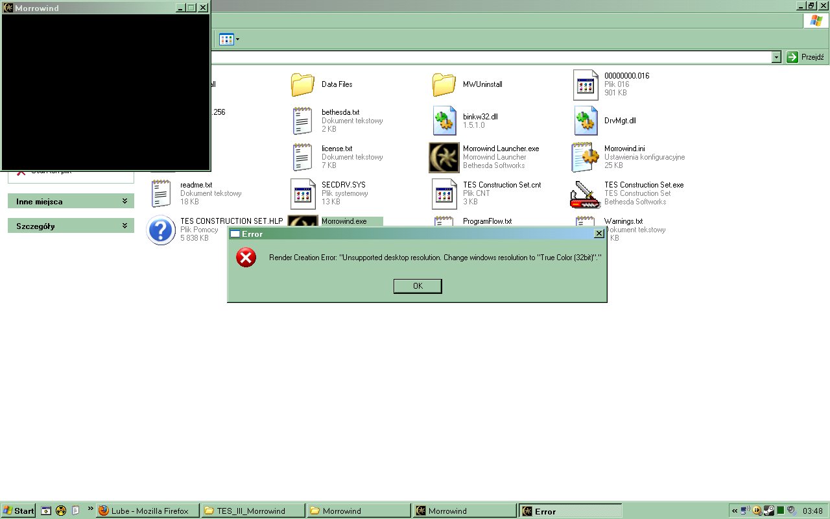Click the ProgramFlow.txt file name
Screen dimensions: 830x519
point(487,221)
